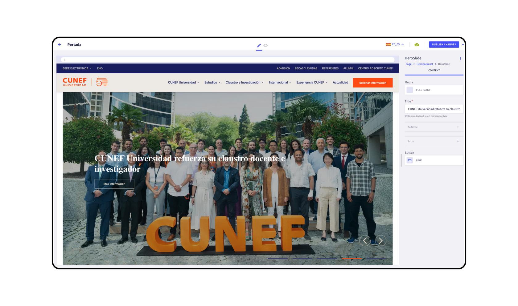The height and width of the screenshot is (306, 518).
Task: Open Sede Electrónica dropdown
Action: point(77,68)
